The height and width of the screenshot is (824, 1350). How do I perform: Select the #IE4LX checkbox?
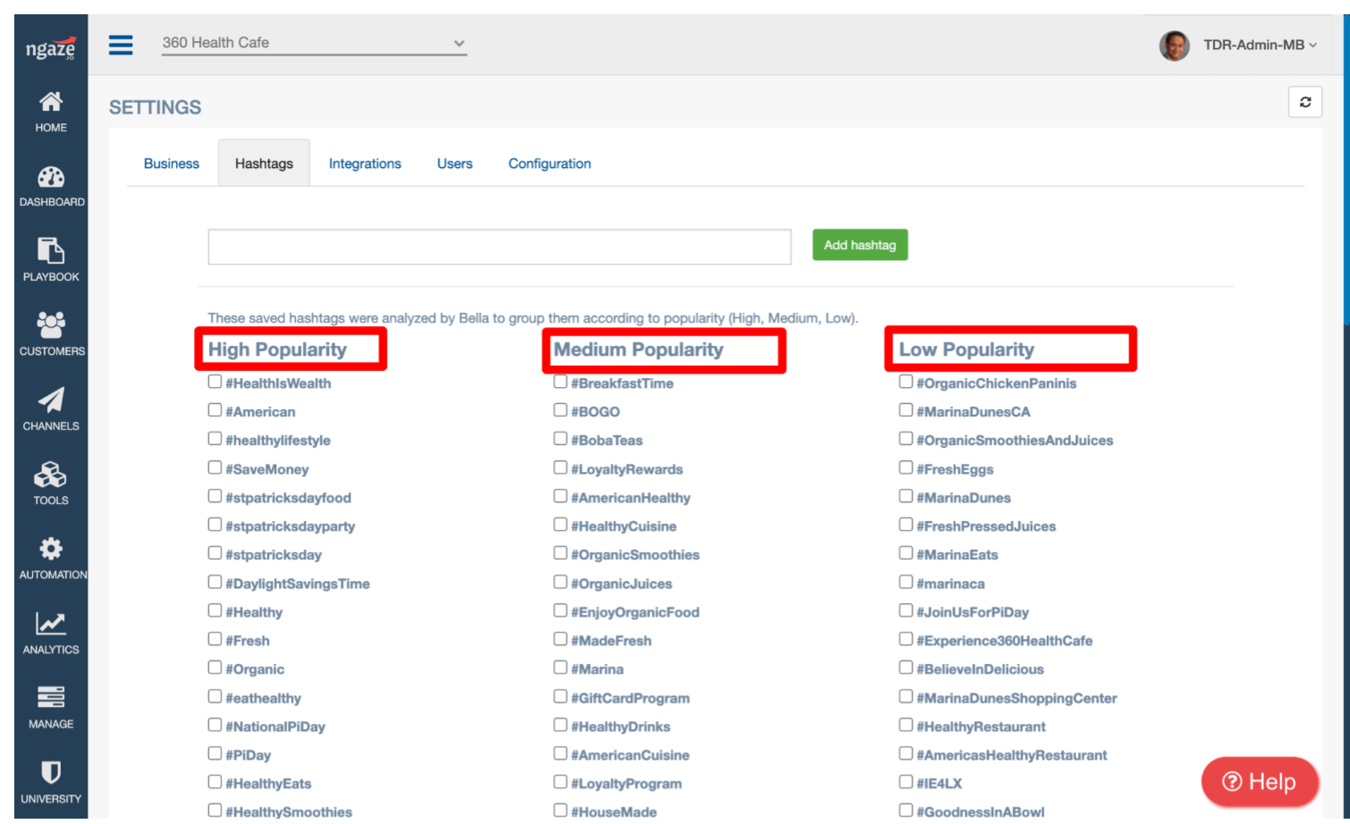906,782
